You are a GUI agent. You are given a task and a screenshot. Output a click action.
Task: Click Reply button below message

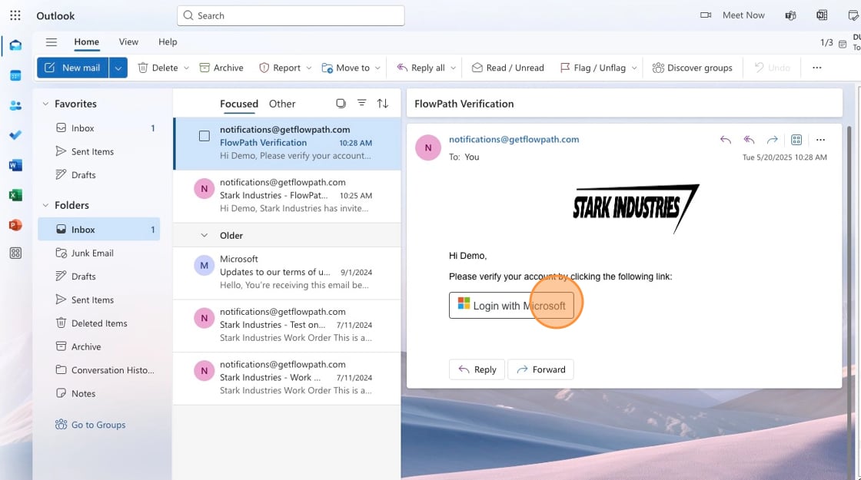[x=477, y=369]
